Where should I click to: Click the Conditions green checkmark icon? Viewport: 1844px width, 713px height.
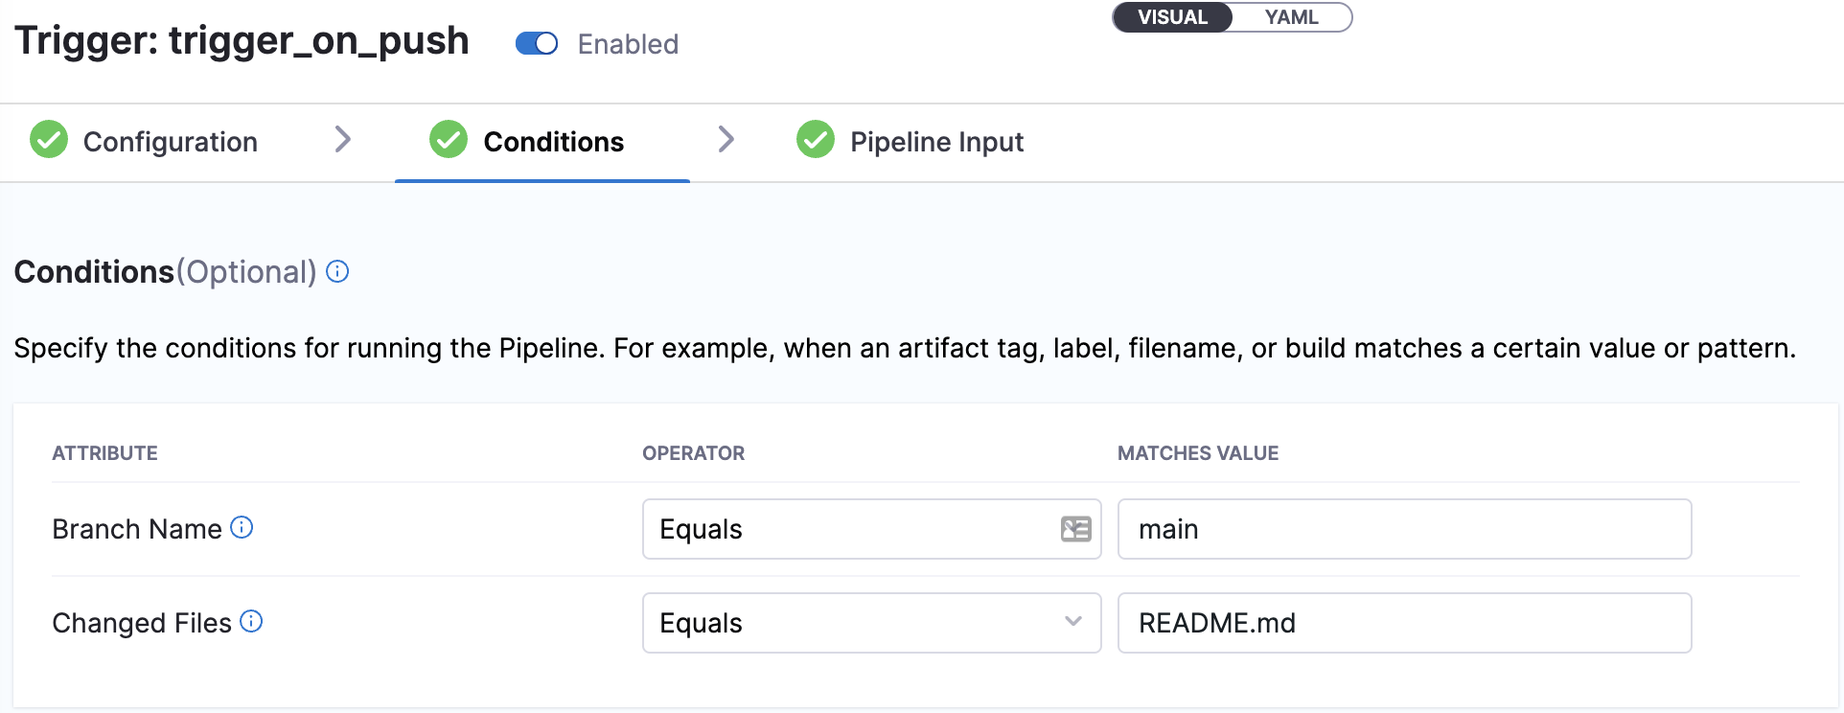(x=448, y=140)
